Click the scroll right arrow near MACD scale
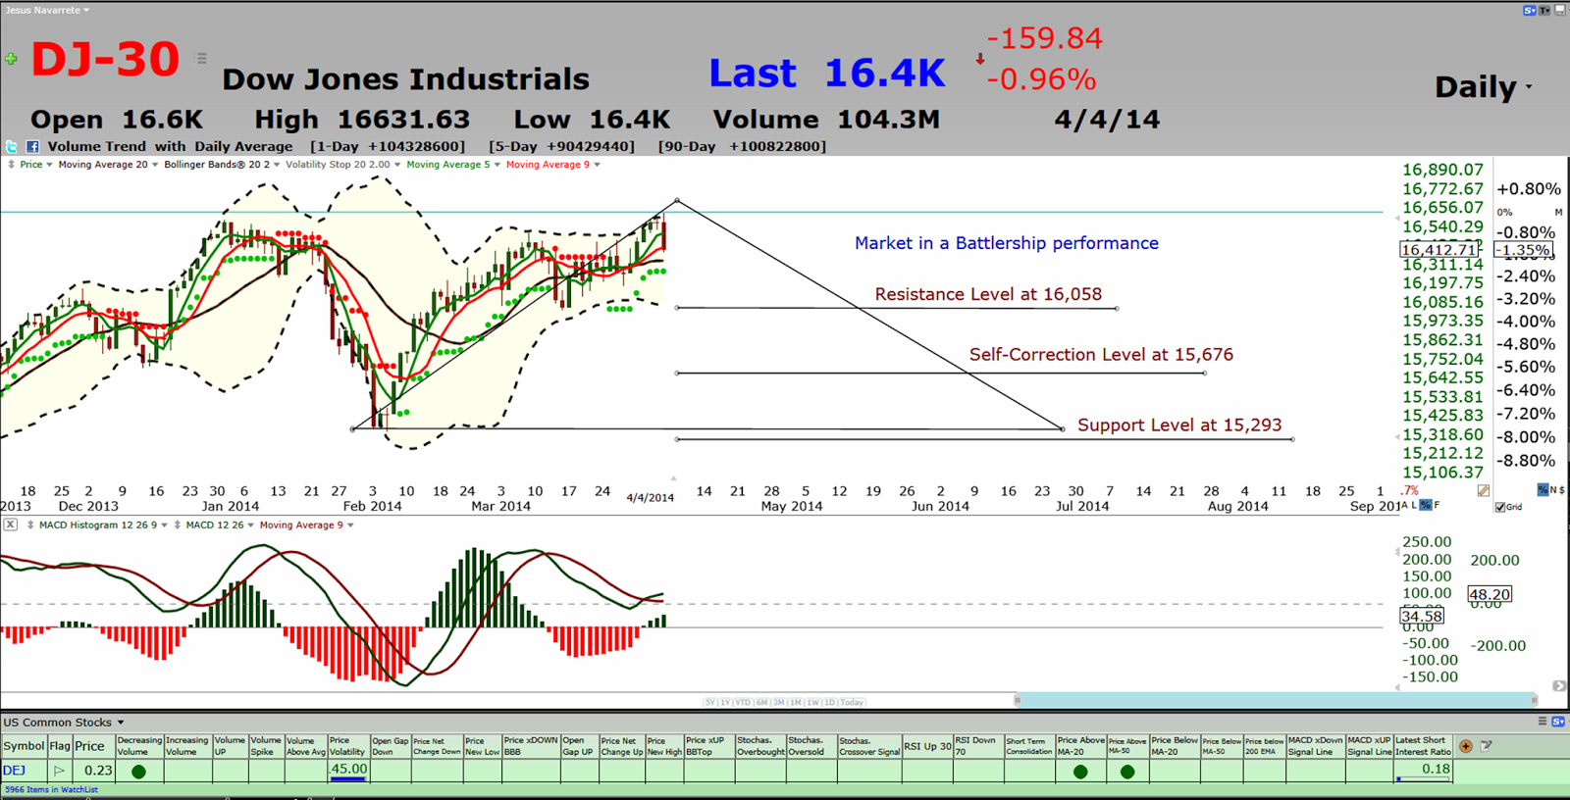This screenshot has height=800, width=1570. tap(1558, 686)
